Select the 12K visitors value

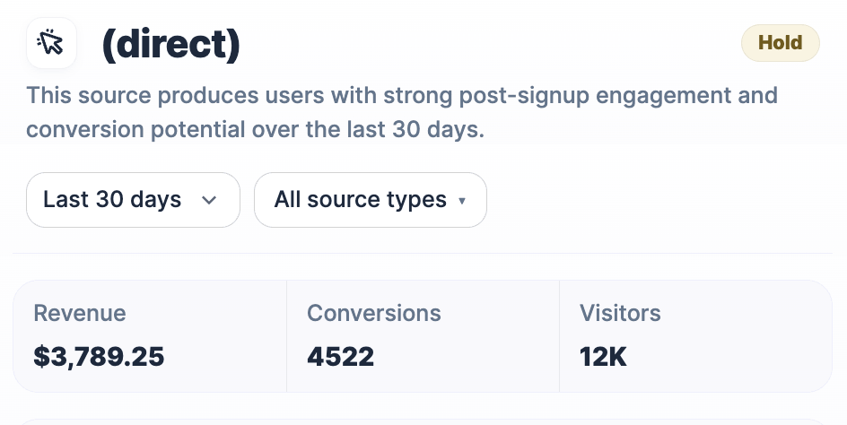(603, 357)
